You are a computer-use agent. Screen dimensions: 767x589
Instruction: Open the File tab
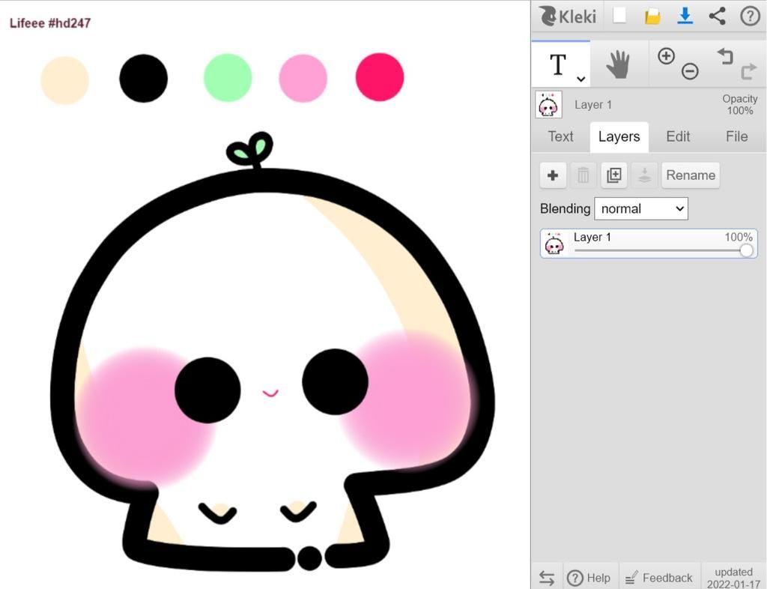click(737, 136)
